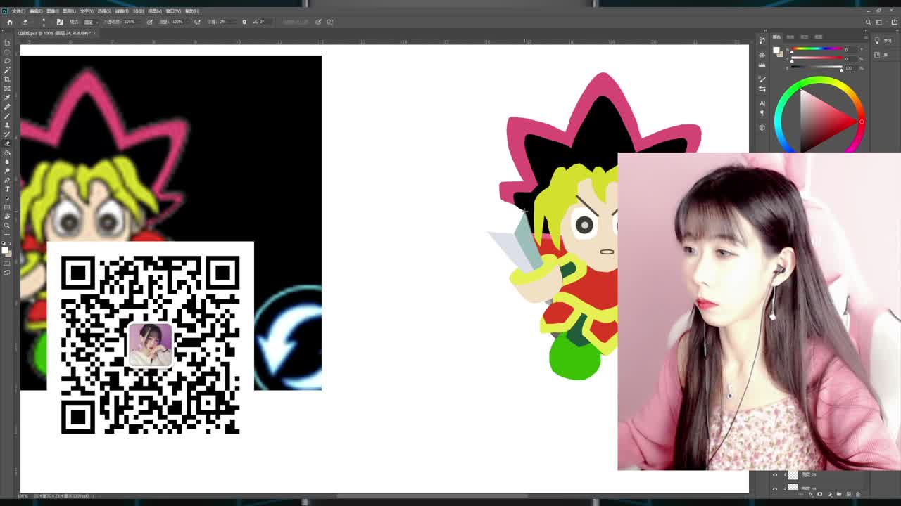The height and width of the screenshot is (506, 901).
Task: Open the 3D panel icon in dock
Action: click(762, 127)
